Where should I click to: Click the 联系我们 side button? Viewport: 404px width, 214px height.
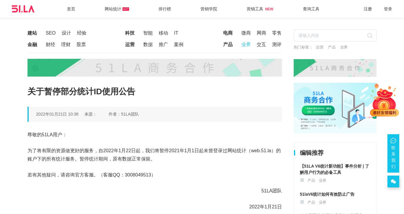point(393,153)
